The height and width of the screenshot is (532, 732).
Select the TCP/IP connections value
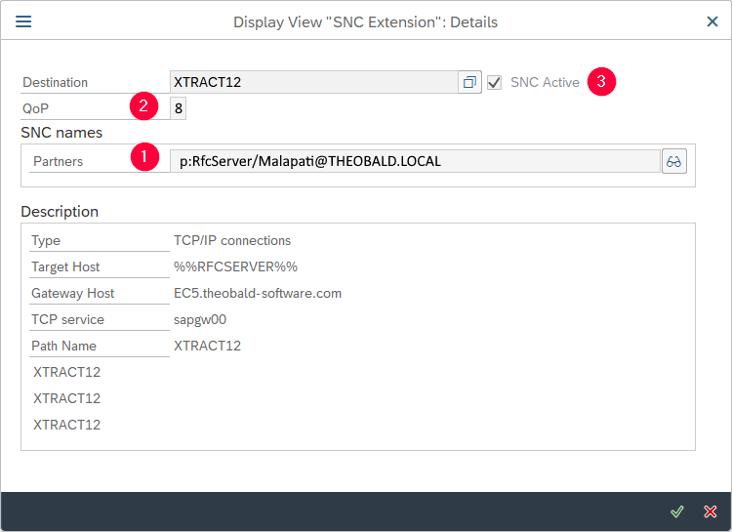232,240
